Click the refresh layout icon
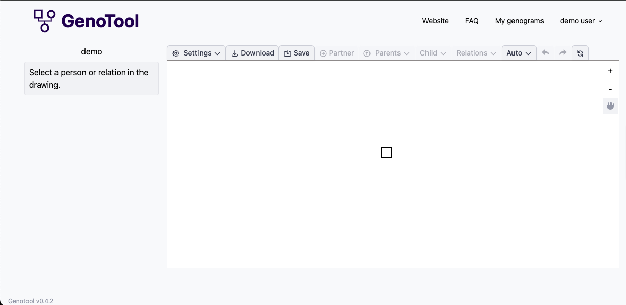 click(580, 52)
